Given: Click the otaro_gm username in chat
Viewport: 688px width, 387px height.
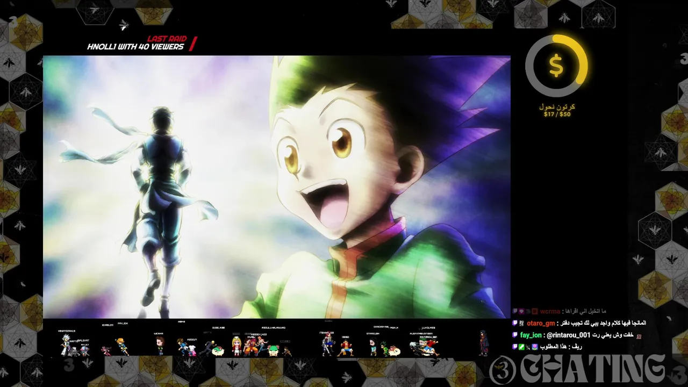Looking at the screenshot, I should (x=541, y=324).
